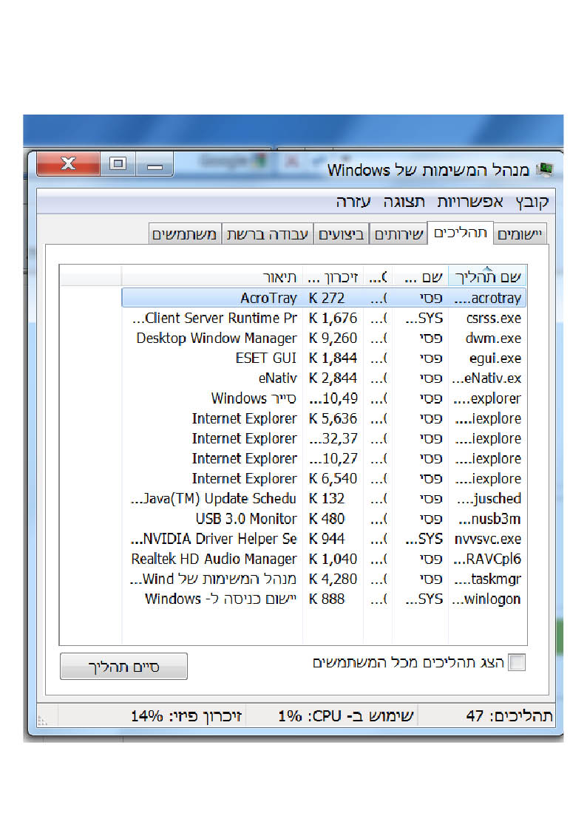Screen dimensions: 587x830
Task: Select the dwm.exe process row
Action: click(324, 339)
